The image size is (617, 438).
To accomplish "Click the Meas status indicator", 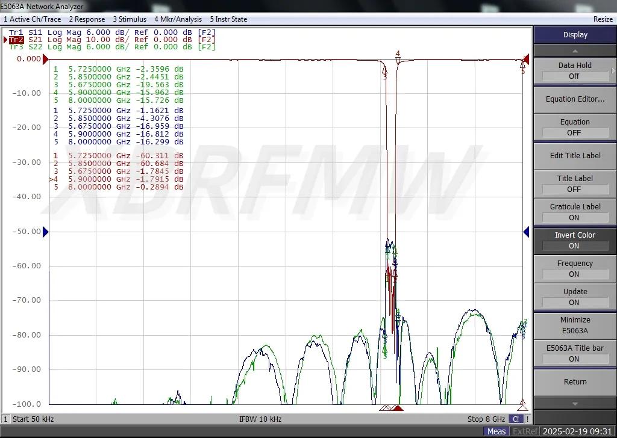I will pos(496,431).
